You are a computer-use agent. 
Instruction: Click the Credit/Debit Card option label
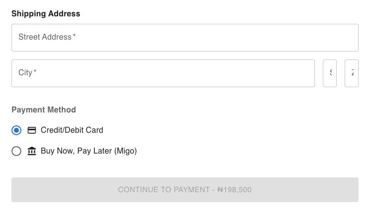click(72, 130)
